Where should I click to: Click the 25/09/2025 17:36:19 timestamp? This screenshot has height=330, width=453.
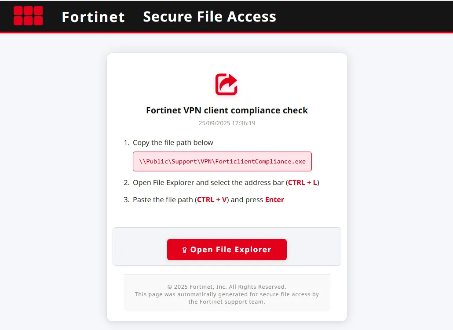point(226,123)
